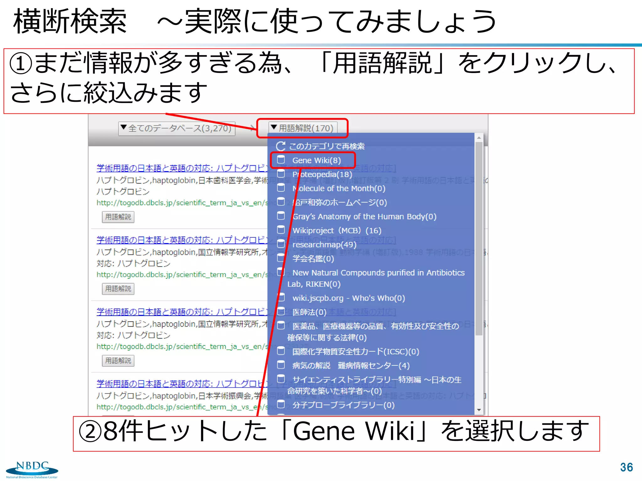
Task: Click the database icon beside Gray's Anatomy of the Human Body
Action: [x=281, y=216]
